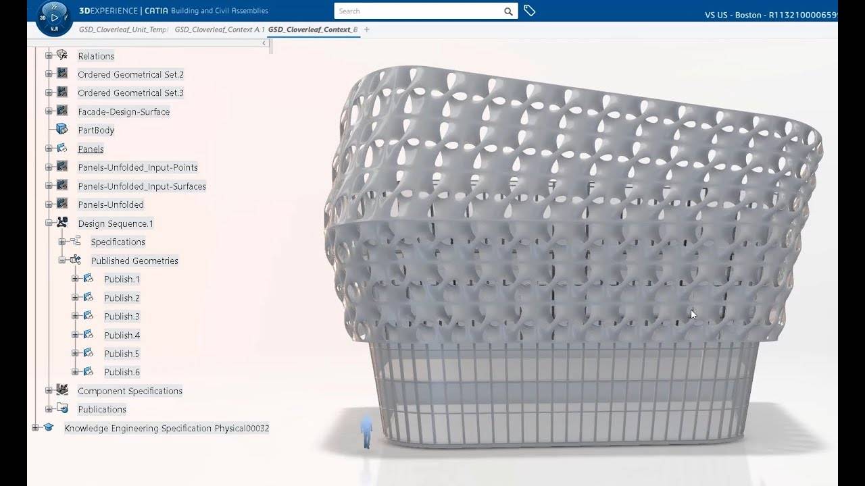
Task: Click the Relations formula icon
Action: [62, 55]
